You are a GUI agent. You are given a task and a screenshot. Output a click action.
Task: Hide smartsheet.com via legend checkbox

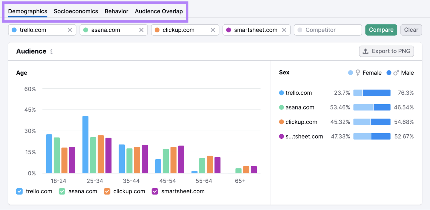[155, 191]
